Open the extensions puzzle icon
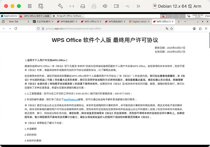Viewport: 210px width, 147px height. tap(200, 29)
